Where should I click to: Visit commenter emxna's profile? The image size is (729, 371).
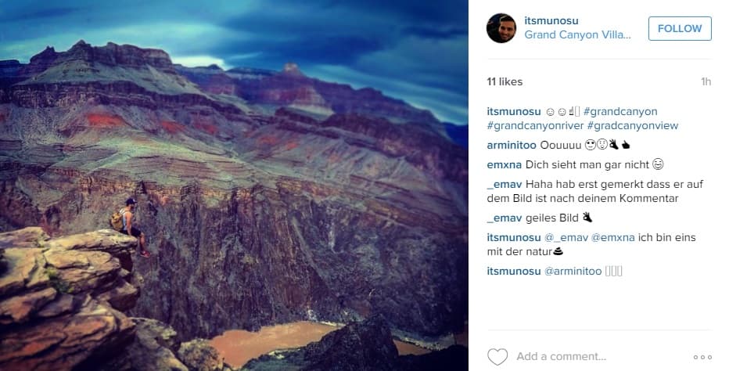(x=504, y=165)
